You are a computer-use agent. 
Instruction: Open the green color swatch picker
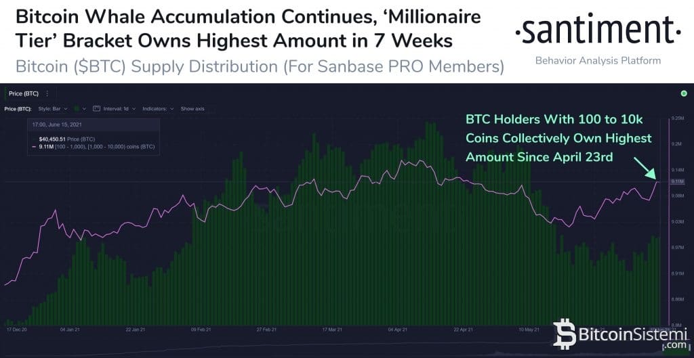[x=78, y=108]
